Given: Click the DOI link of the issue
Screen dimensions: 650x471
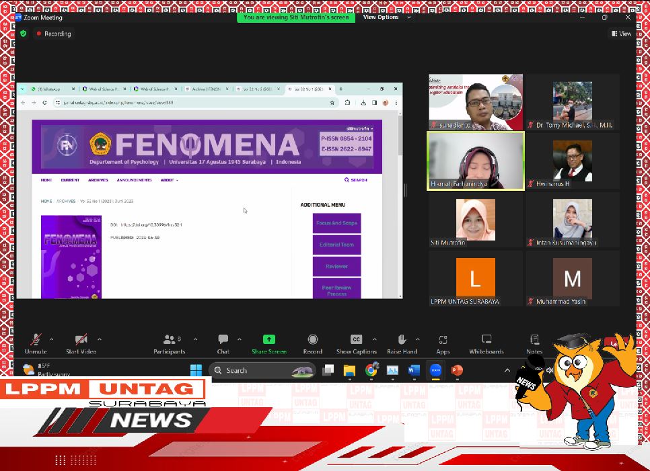Looking at the screenshot, I should (x=151, y=224).
